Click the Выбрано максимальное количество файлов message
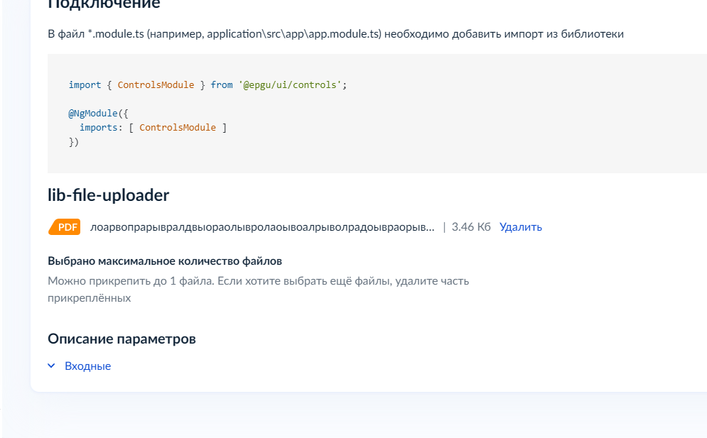707x438 pixels. (x=165, y=261)
